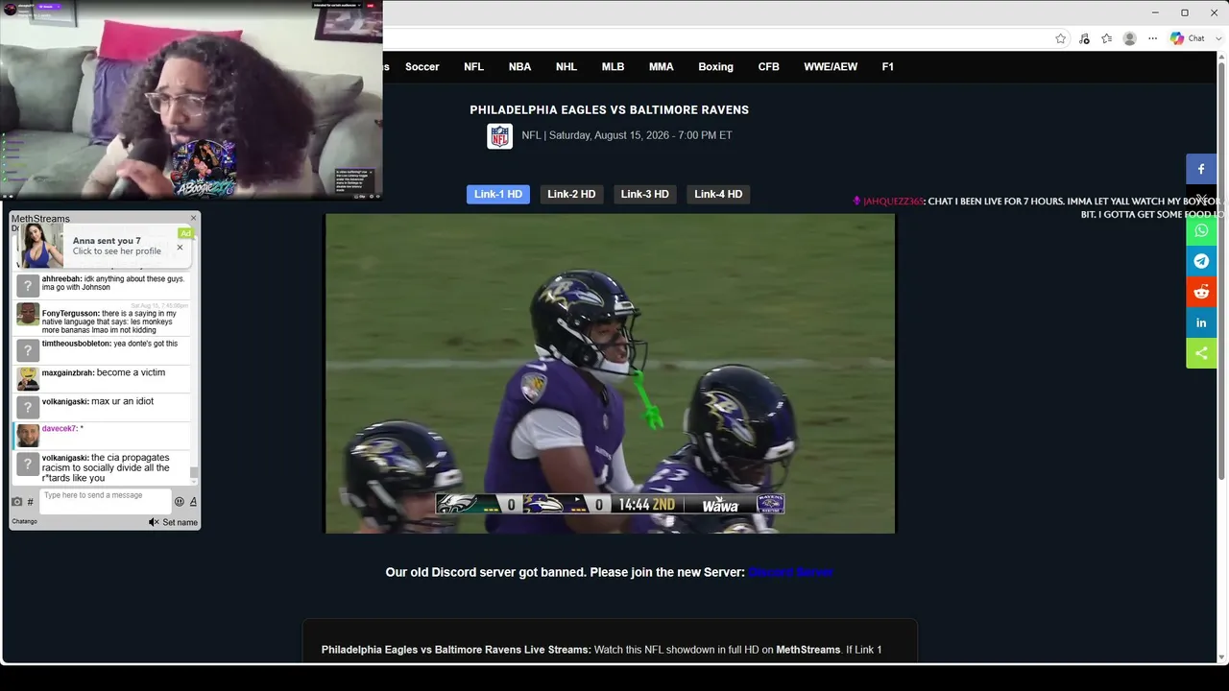Click the MethStreams chat title
Viewport: 1229px width, 691px height.
point(40,219)
